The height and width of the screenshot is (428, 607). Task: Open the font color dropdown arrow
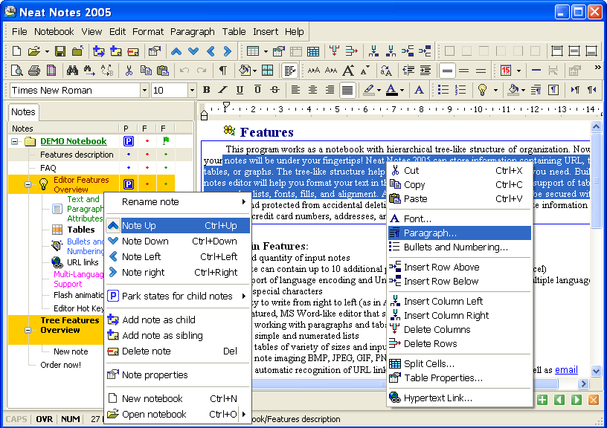point(403,90)
